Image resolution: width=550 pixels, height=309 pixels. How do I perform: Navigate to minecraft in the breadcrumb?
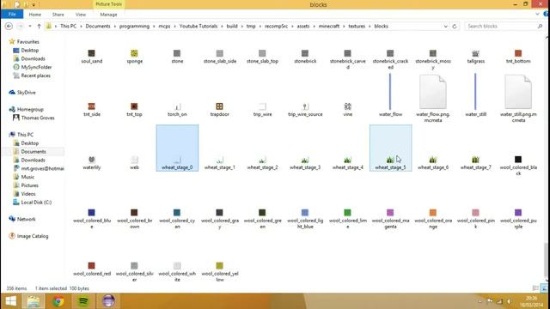tap(328, 27)
